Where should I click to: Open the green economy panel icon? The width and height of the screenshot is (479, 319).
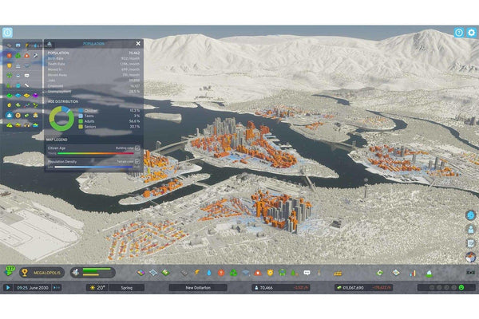click(380, 273)
